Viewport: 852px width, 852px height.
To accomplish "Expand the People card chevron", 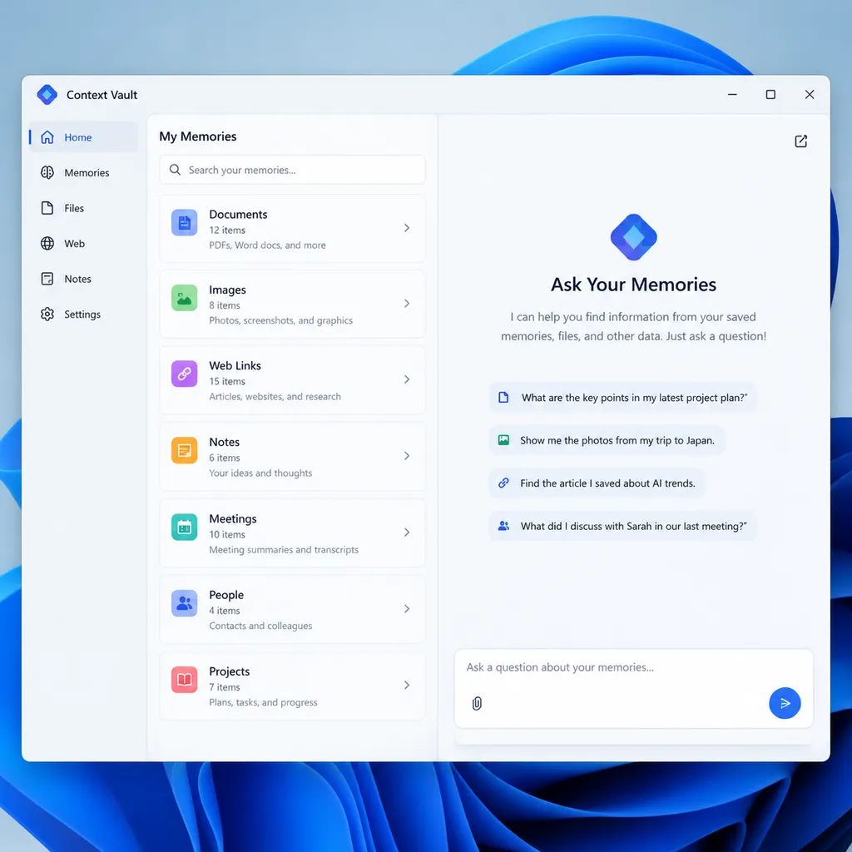I will click(406, 608).
